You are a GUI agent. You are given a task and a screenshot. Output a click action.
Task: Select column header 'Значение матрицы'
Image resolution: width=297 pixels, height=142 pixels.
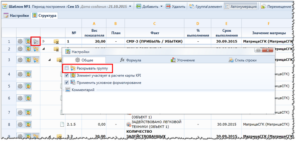(269, 33)
